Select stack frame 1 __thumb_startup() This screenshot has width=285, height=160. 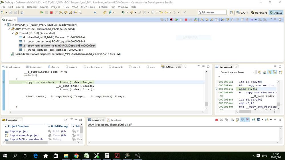(x=51, y=50)
